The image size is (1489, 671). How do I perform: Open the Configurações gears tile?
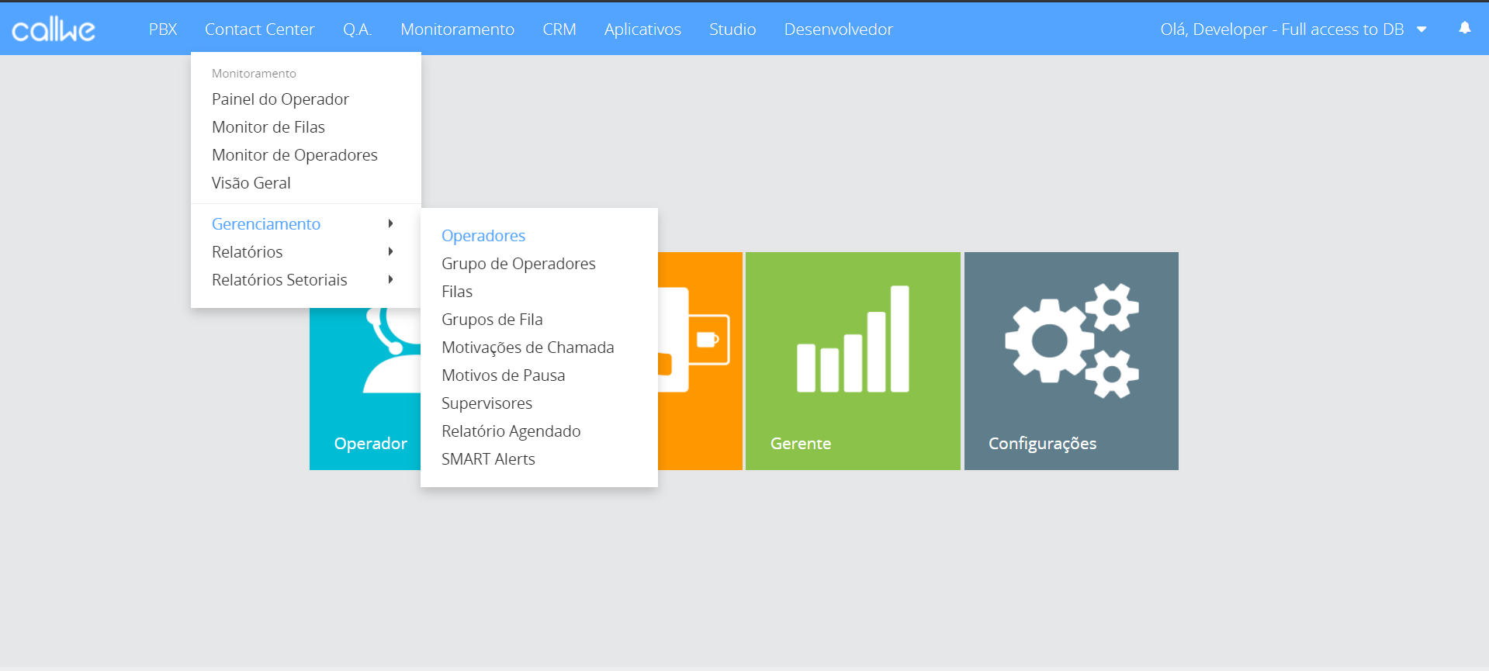click(1071, 360)
